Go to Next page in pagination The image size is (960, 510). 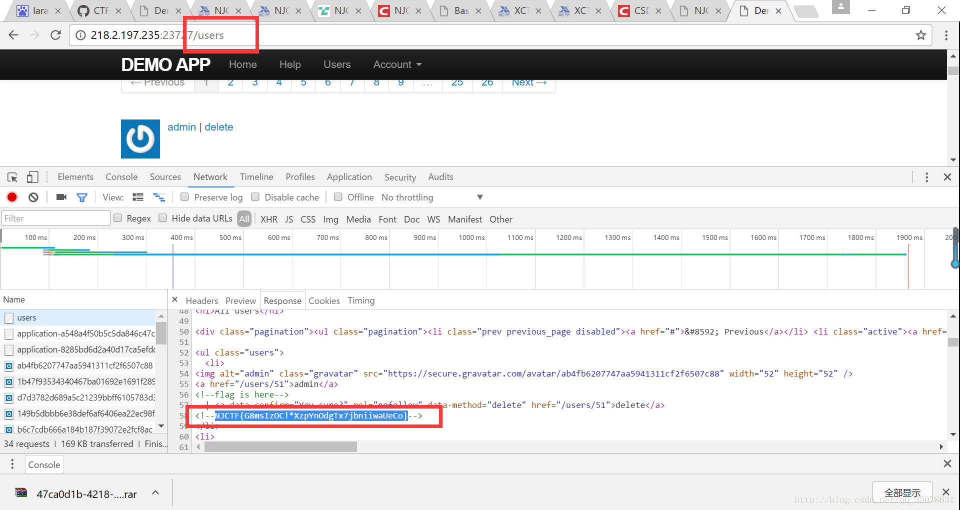(x=529, y=83)
